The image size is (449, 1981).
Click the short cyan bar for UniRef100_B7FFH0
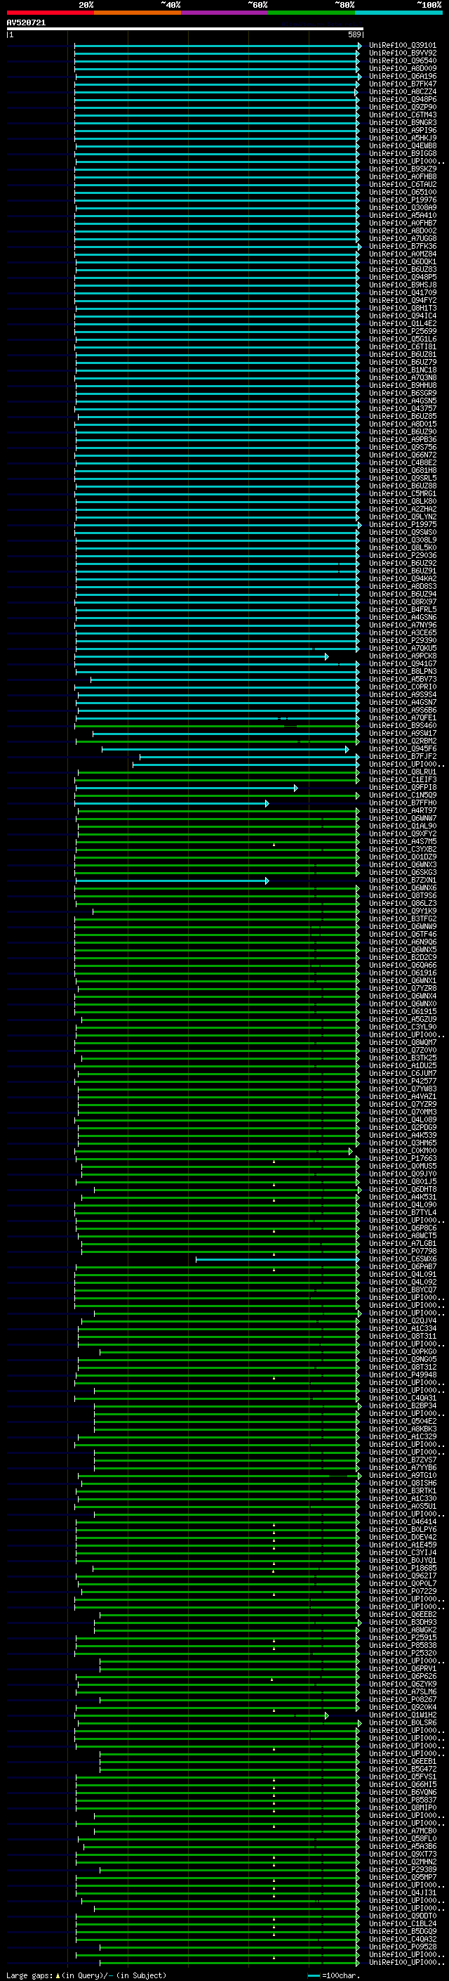[172, 804]
